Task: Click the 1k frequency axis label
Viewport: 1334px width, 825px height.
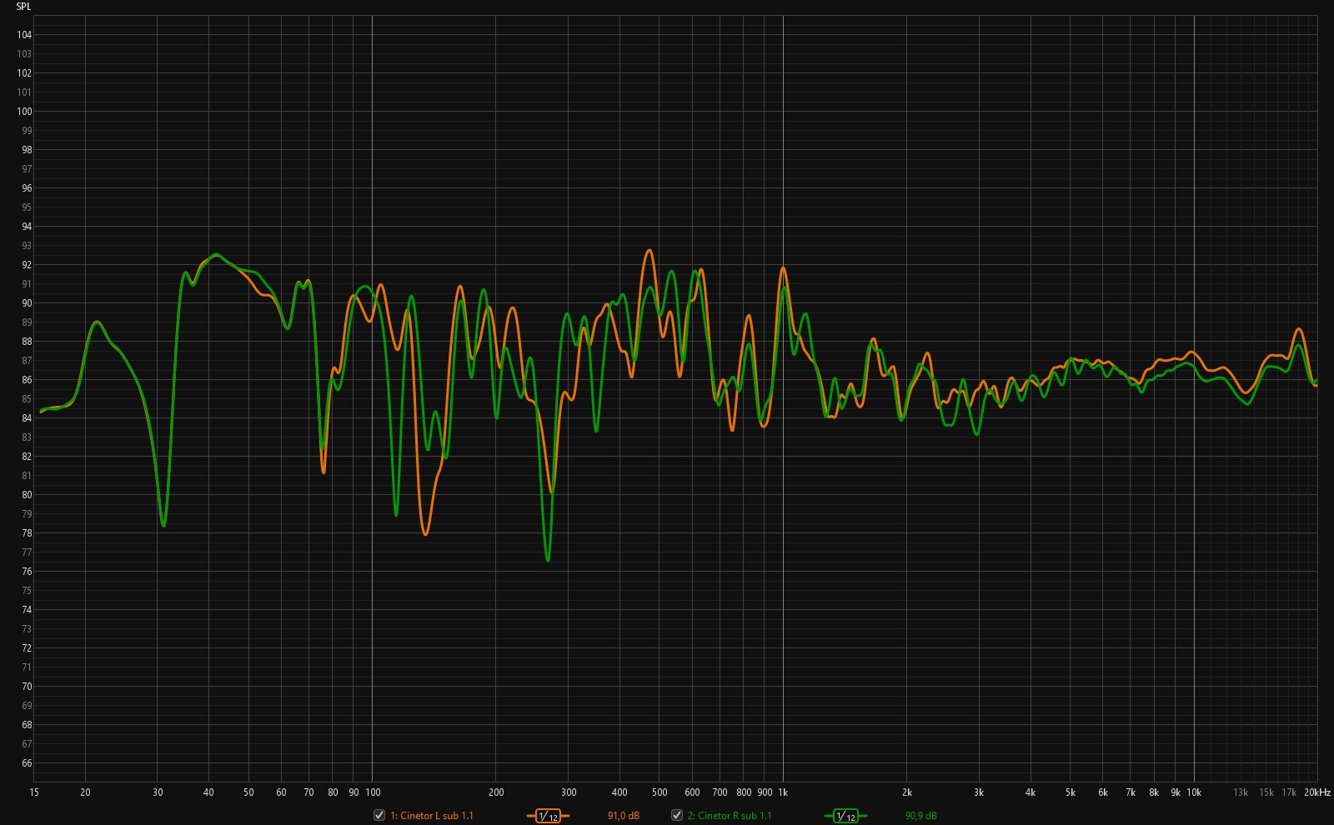Action: [783, 792]
